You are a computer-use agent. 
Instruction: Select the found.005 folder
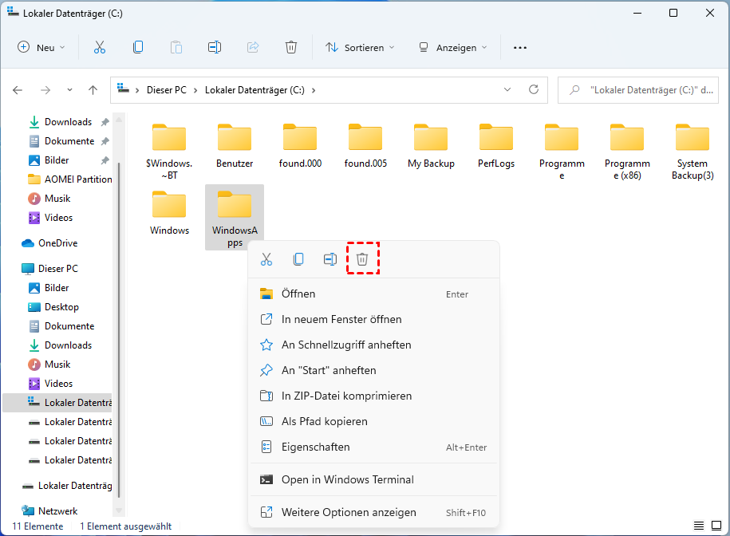[365, 146]
